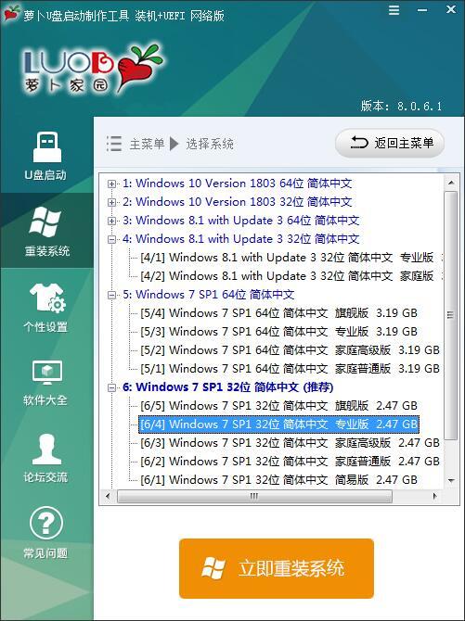Screen dimensions: 465x621
Task: Click 返回主菜单 button
Action: (390, 143)
